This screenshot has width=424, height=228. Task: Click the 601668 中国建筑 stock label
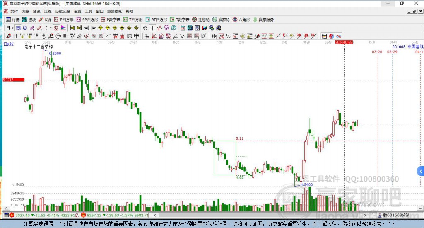coord(408,46)
